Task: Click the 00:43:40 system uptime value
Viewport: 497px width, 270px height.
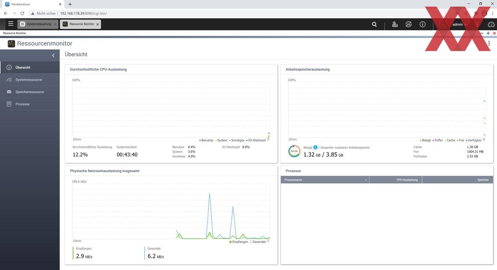Action: [x=127, y=155]
